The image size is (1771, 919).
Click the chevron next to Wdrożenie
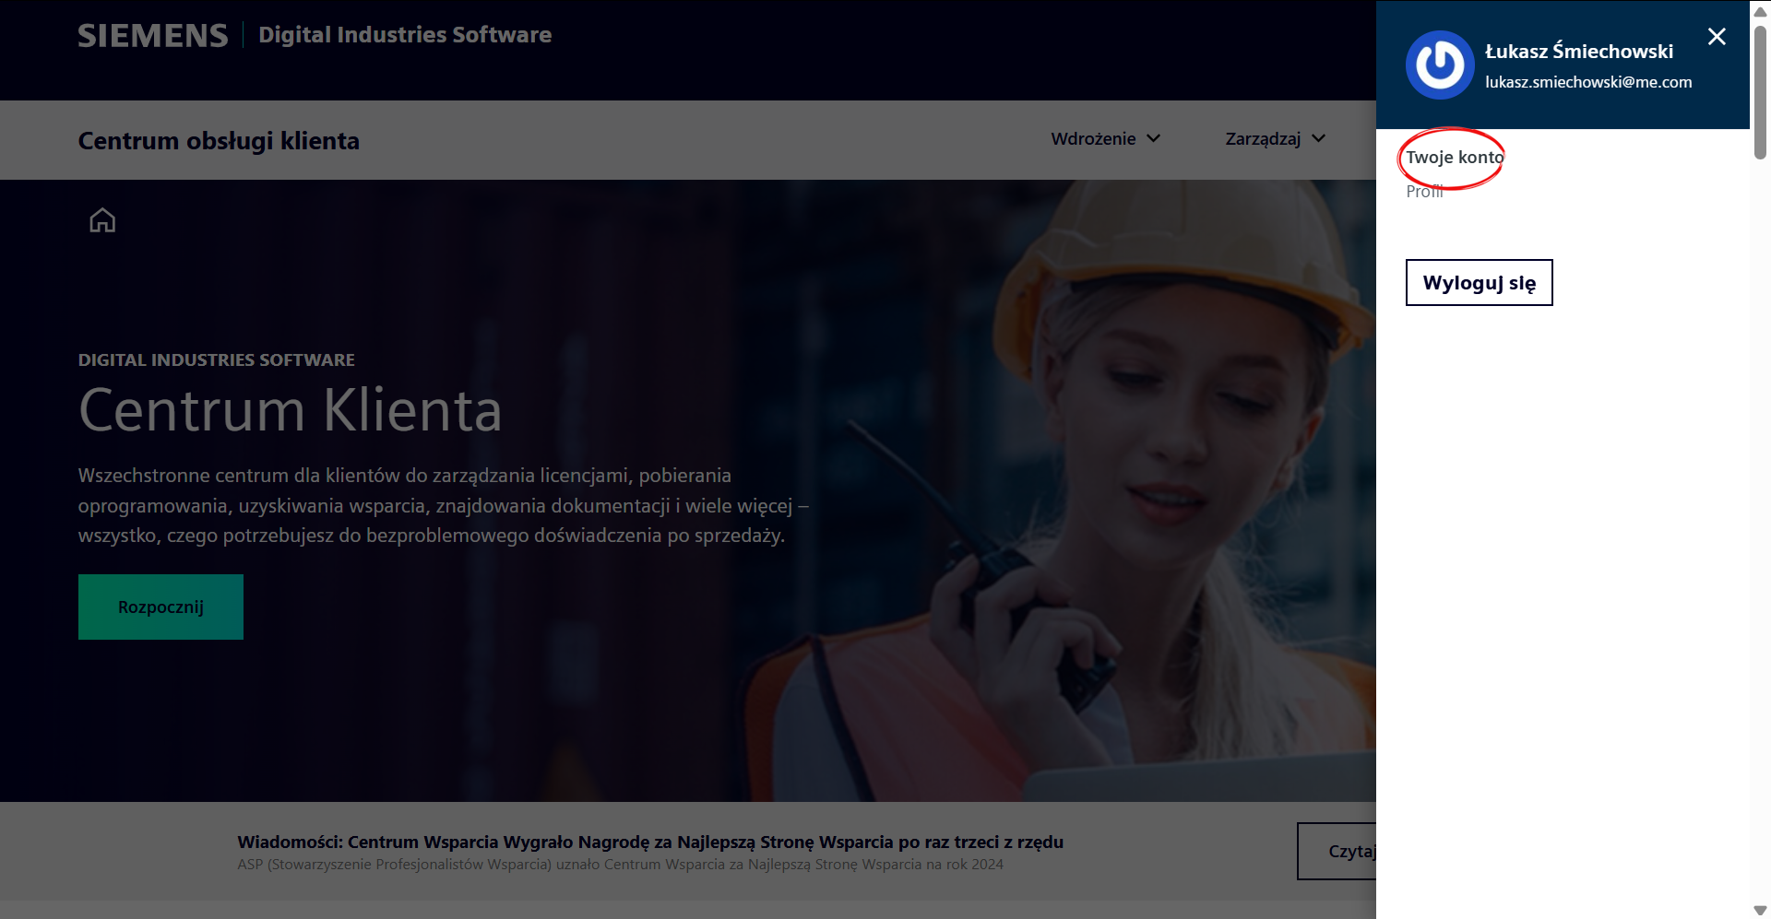(1153, 139)
